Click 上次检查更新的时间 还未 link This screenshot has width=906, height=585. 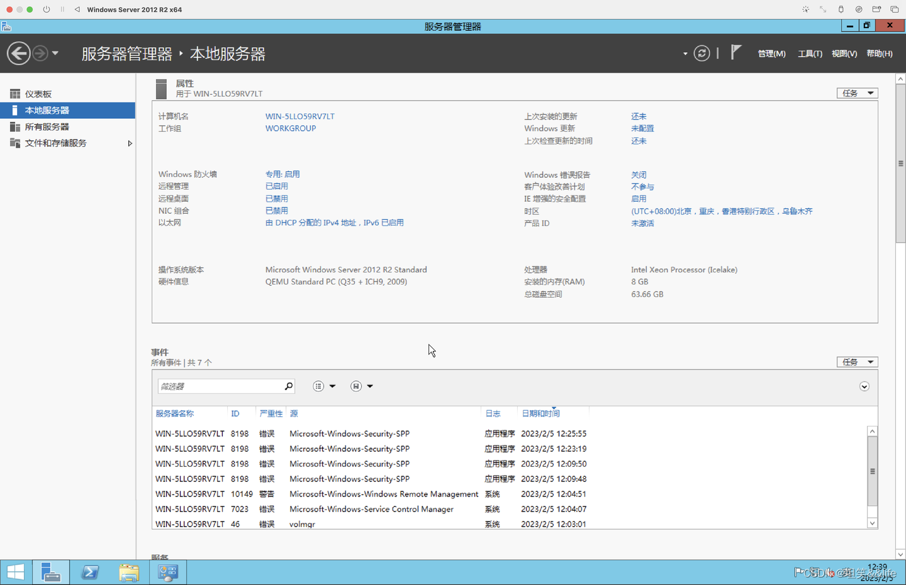639,141
